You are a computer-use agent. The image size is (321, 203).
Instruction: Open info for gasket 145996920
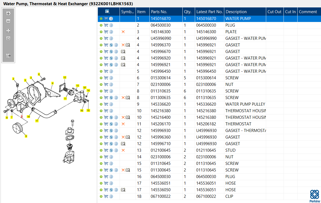(x=116, y=58)
